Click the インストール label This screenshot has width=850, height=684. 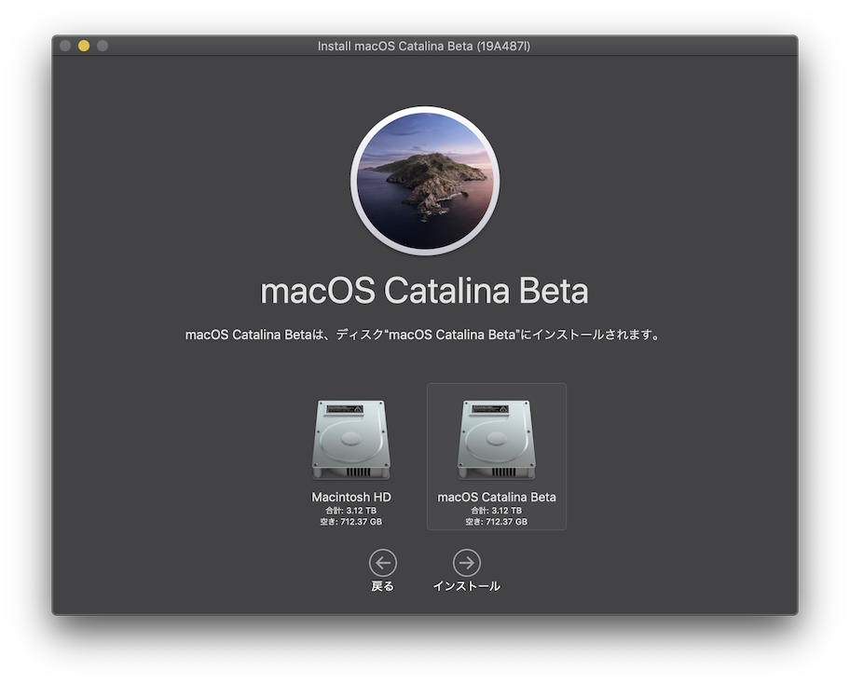pyautogui.click(x=466, y=586)
